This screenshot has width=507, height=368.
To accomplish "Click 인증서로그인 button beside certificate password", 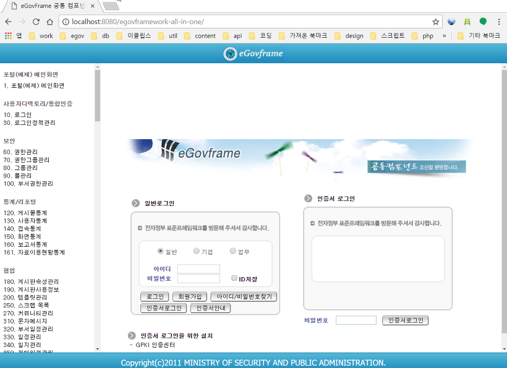I will click(406, 320).
